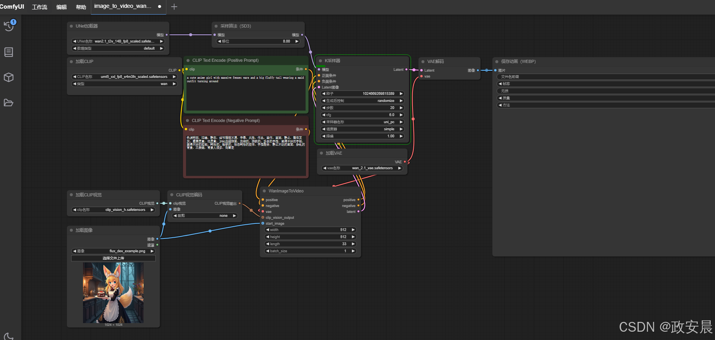The height and width of the screenshot is (340, 715).
Task: Collapse the 加载图像 node via its dot
Action: point(71,230)
